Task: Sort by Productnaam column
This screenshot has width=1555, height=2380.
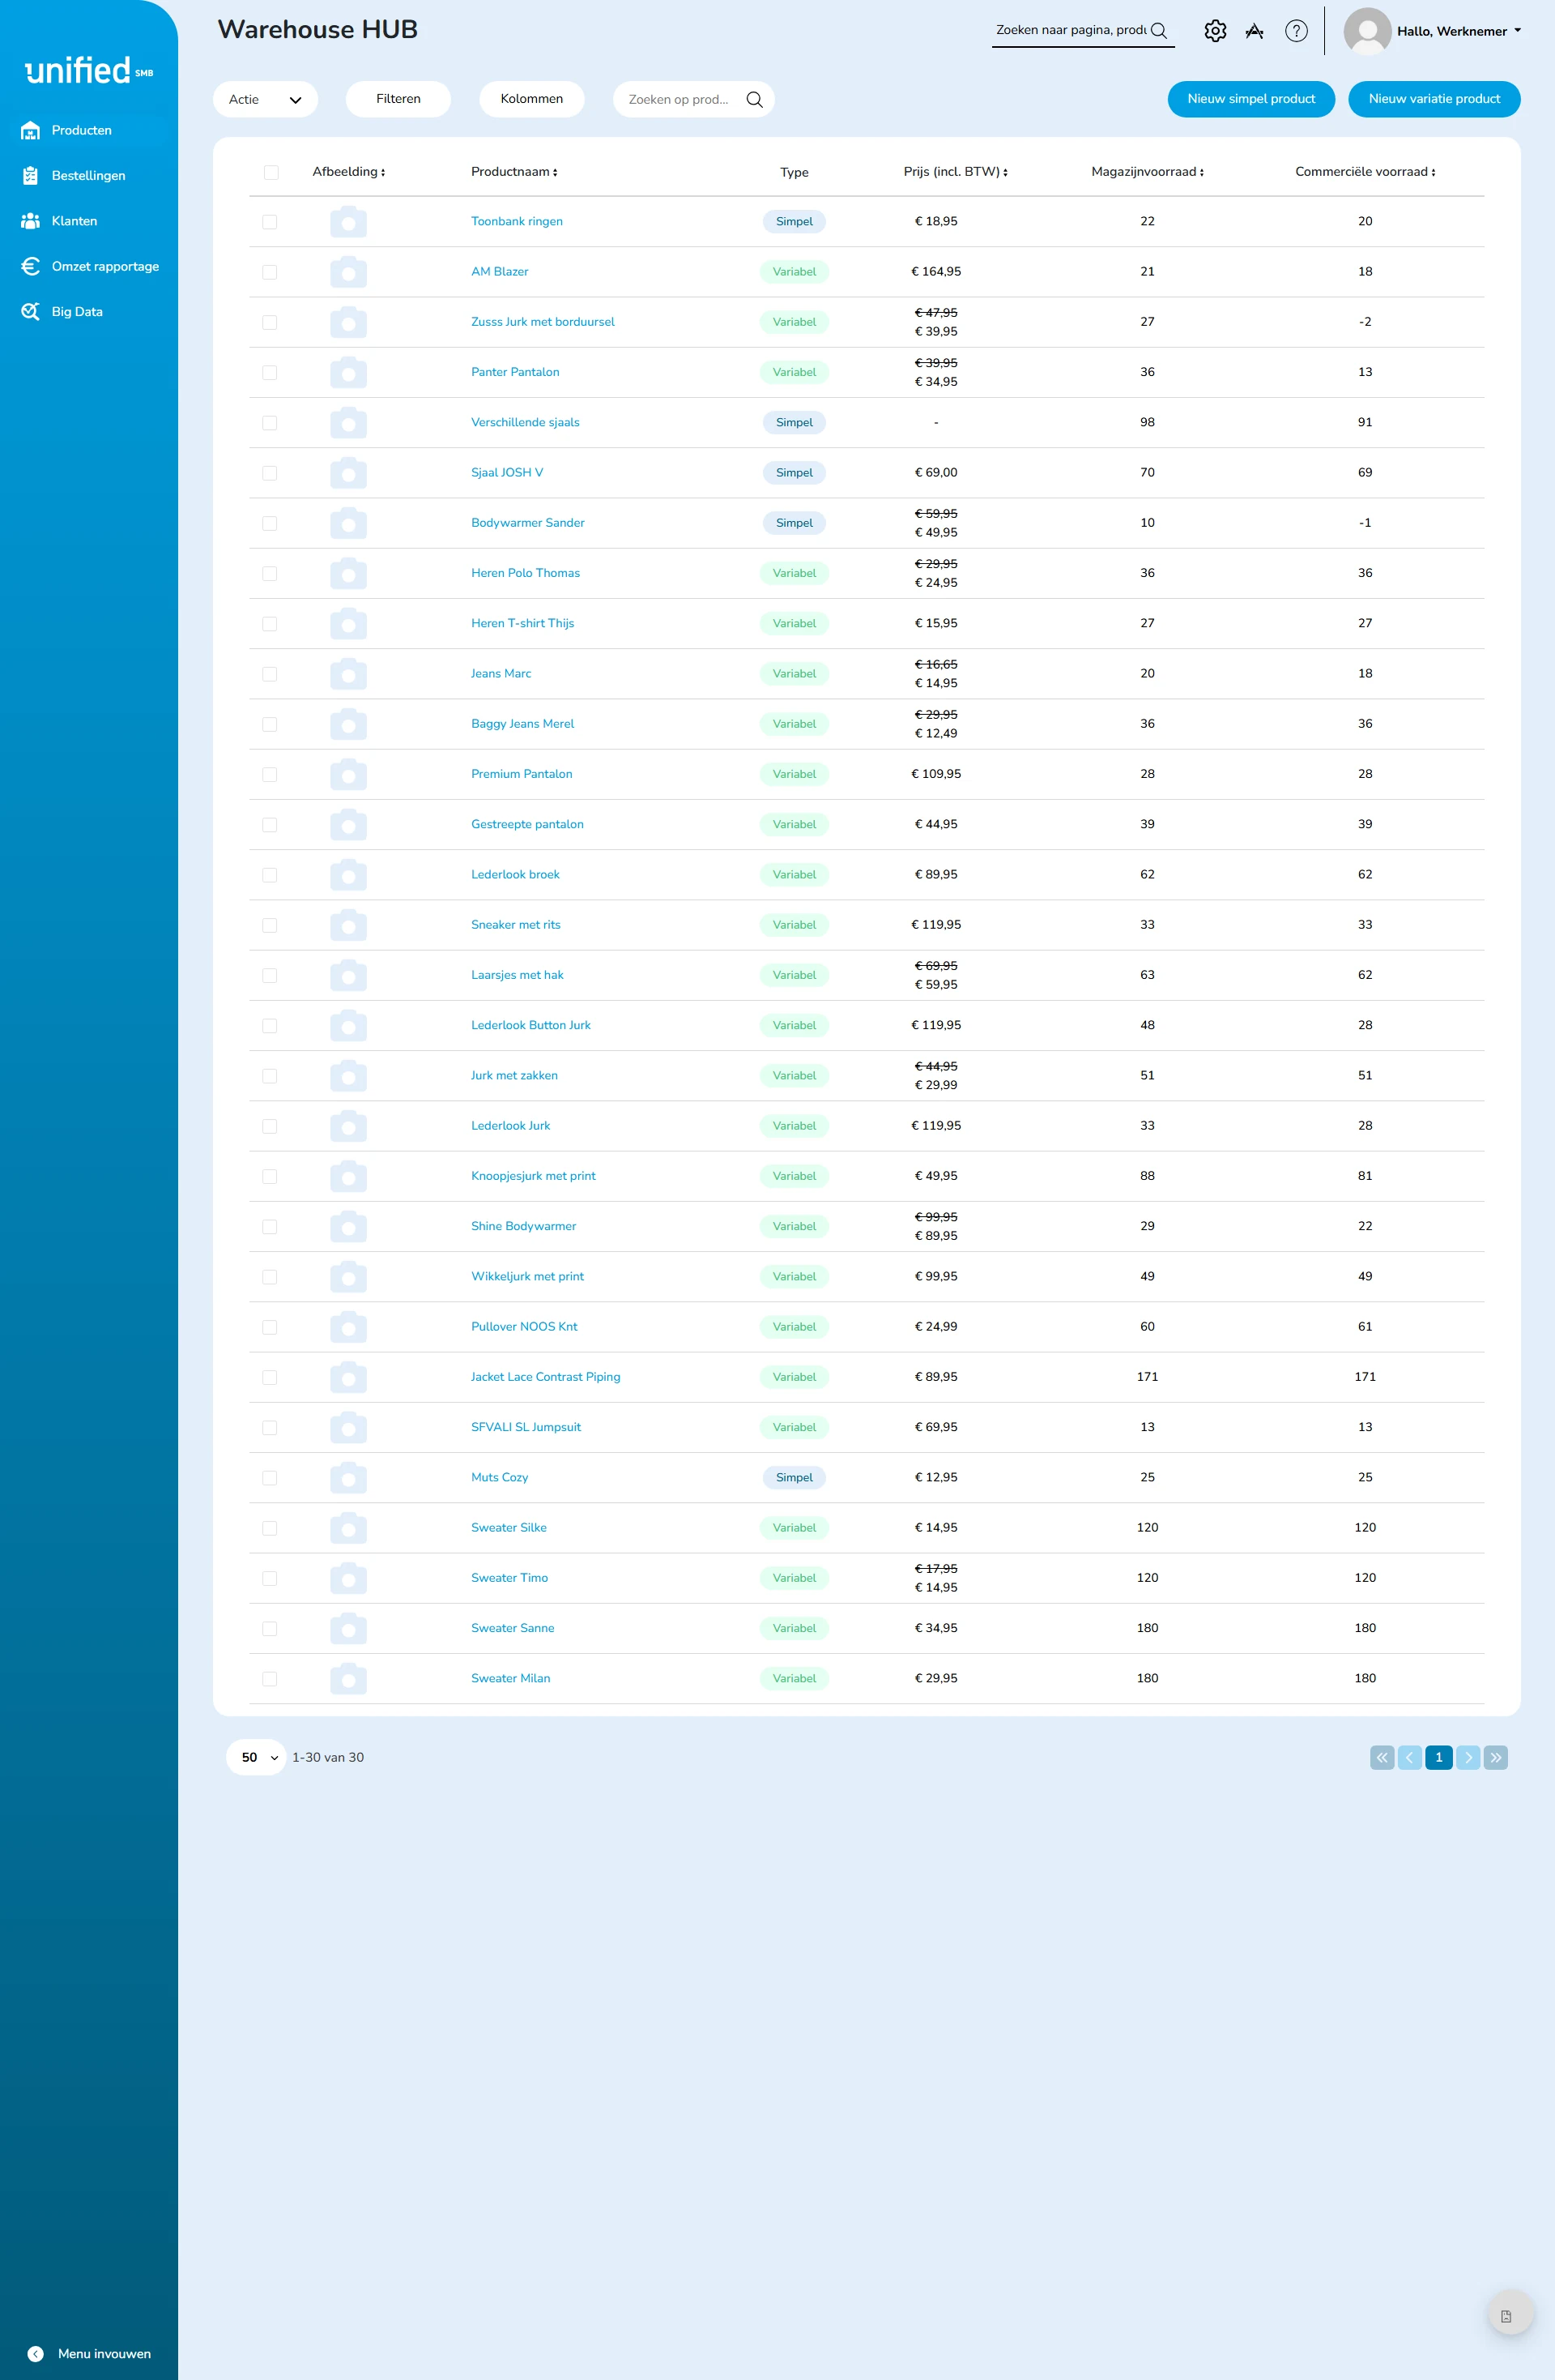Action: 514,172
